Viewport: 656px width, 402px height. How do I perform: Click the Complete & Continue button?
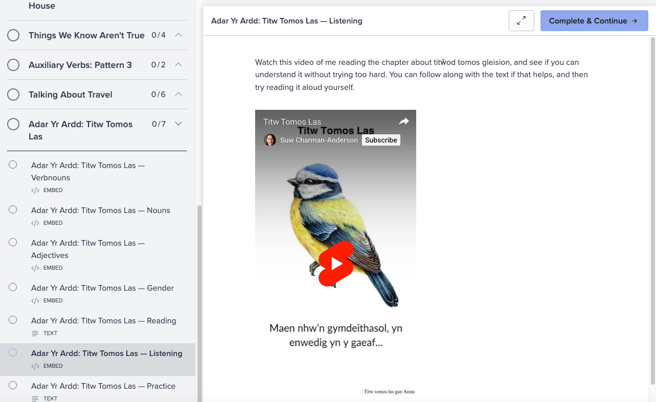point(594,21)
